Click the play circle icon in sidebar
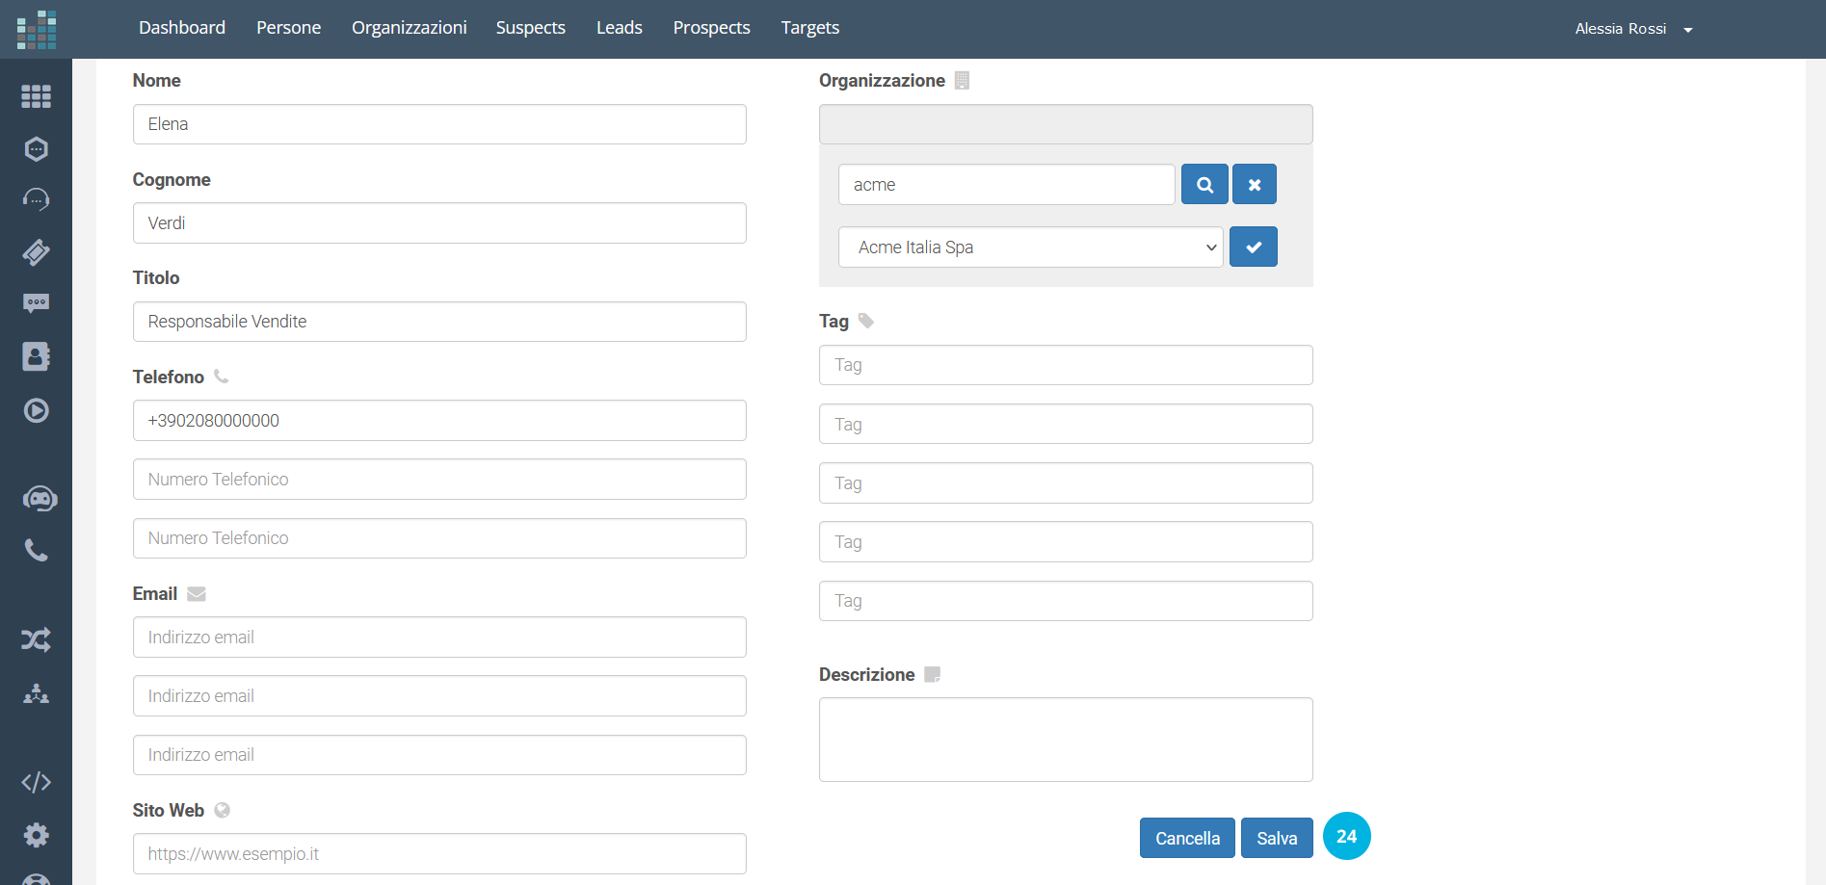Image resolution: width=1826 pixels, height=885 pixels. (x=36, y=410)
